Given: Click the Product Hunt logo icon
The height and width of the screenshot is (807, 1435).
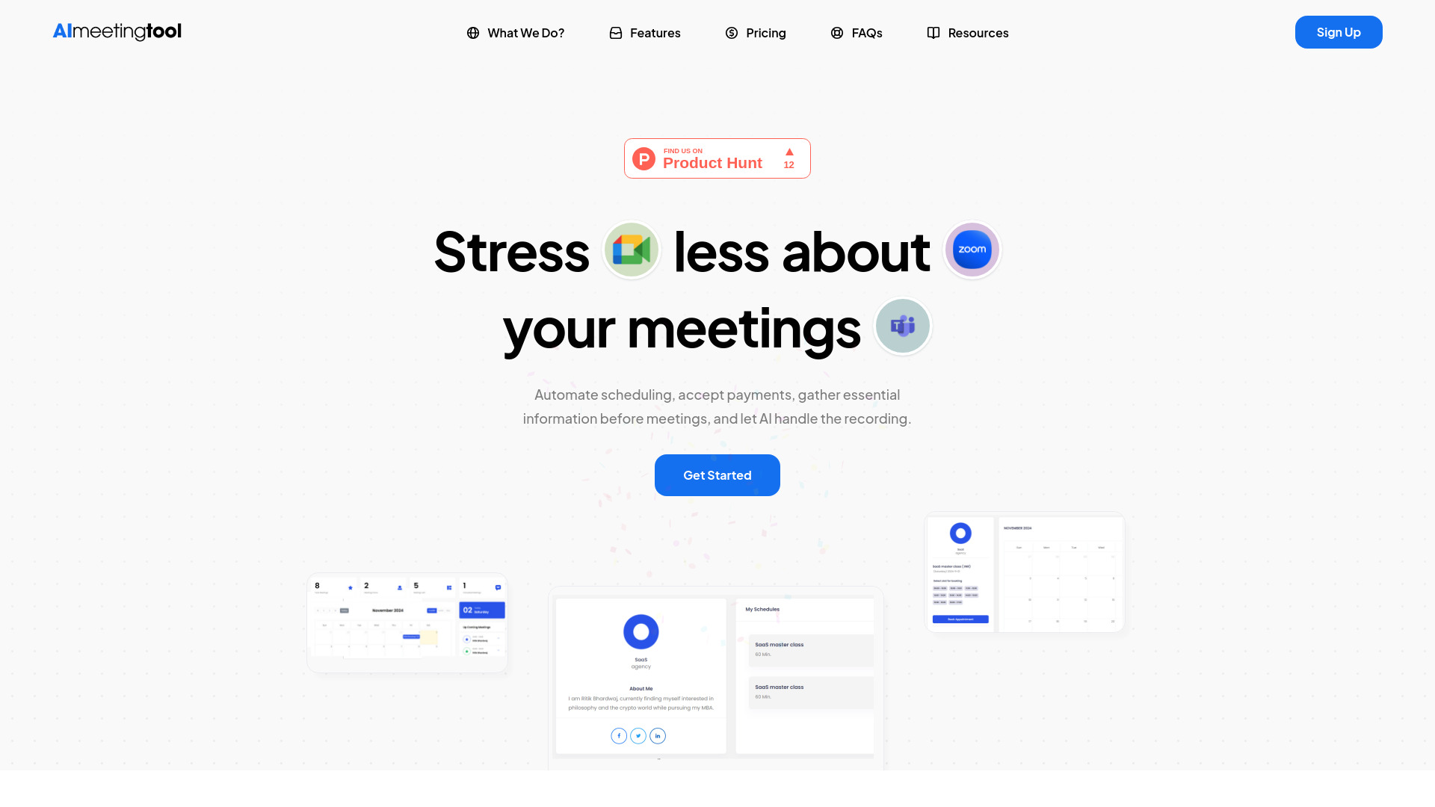Looking at the screenshot, I should coord(644,158).
